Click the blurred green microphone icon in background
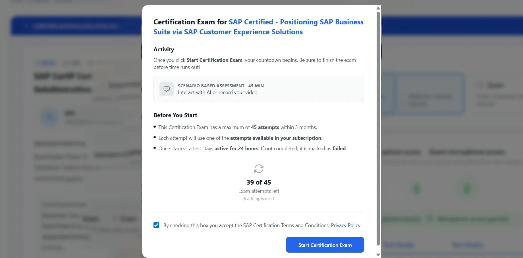The image size is (523, 258). pos(467,189)
